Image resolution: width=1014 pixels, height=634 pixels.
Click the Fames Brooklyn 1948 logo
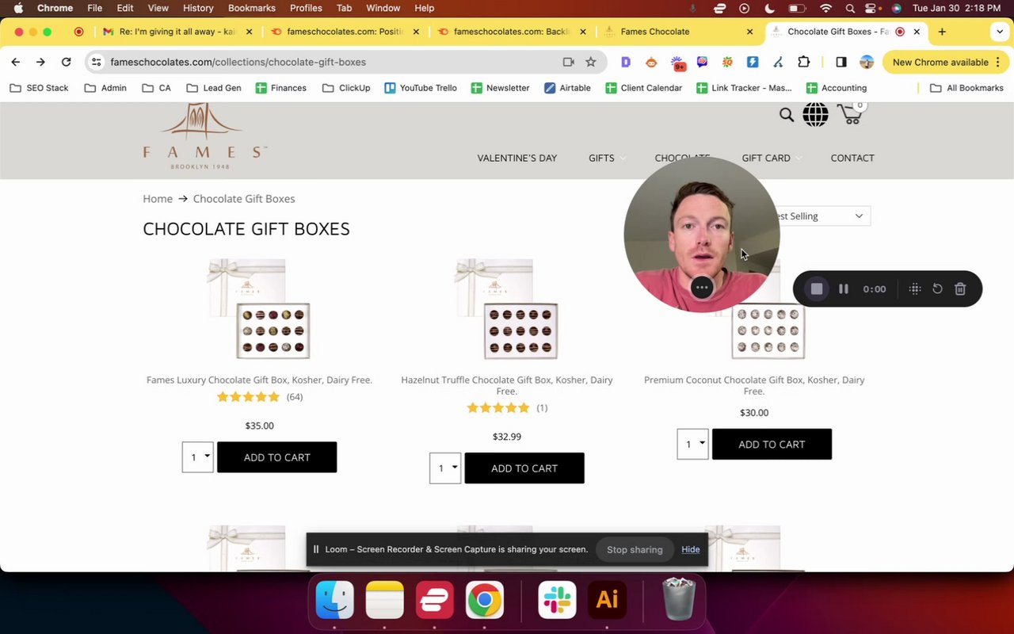pyautogui.click(x=204, y=135)
